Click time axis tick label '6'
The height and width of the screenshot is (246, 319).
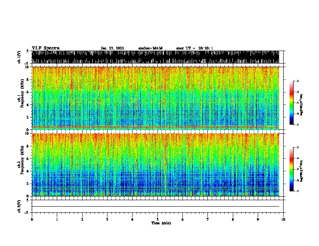pyautogui.click(x=183, y=219)
